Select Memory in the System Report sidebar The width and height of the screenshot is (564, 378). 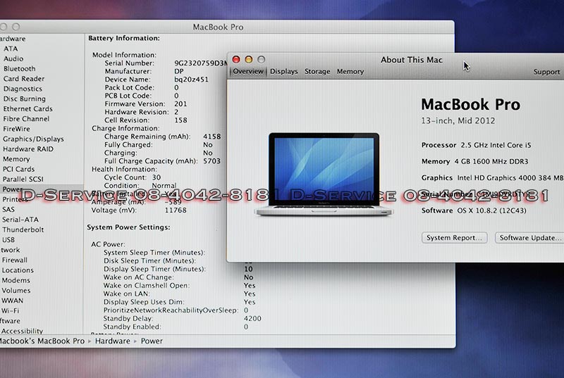(16, 159)
